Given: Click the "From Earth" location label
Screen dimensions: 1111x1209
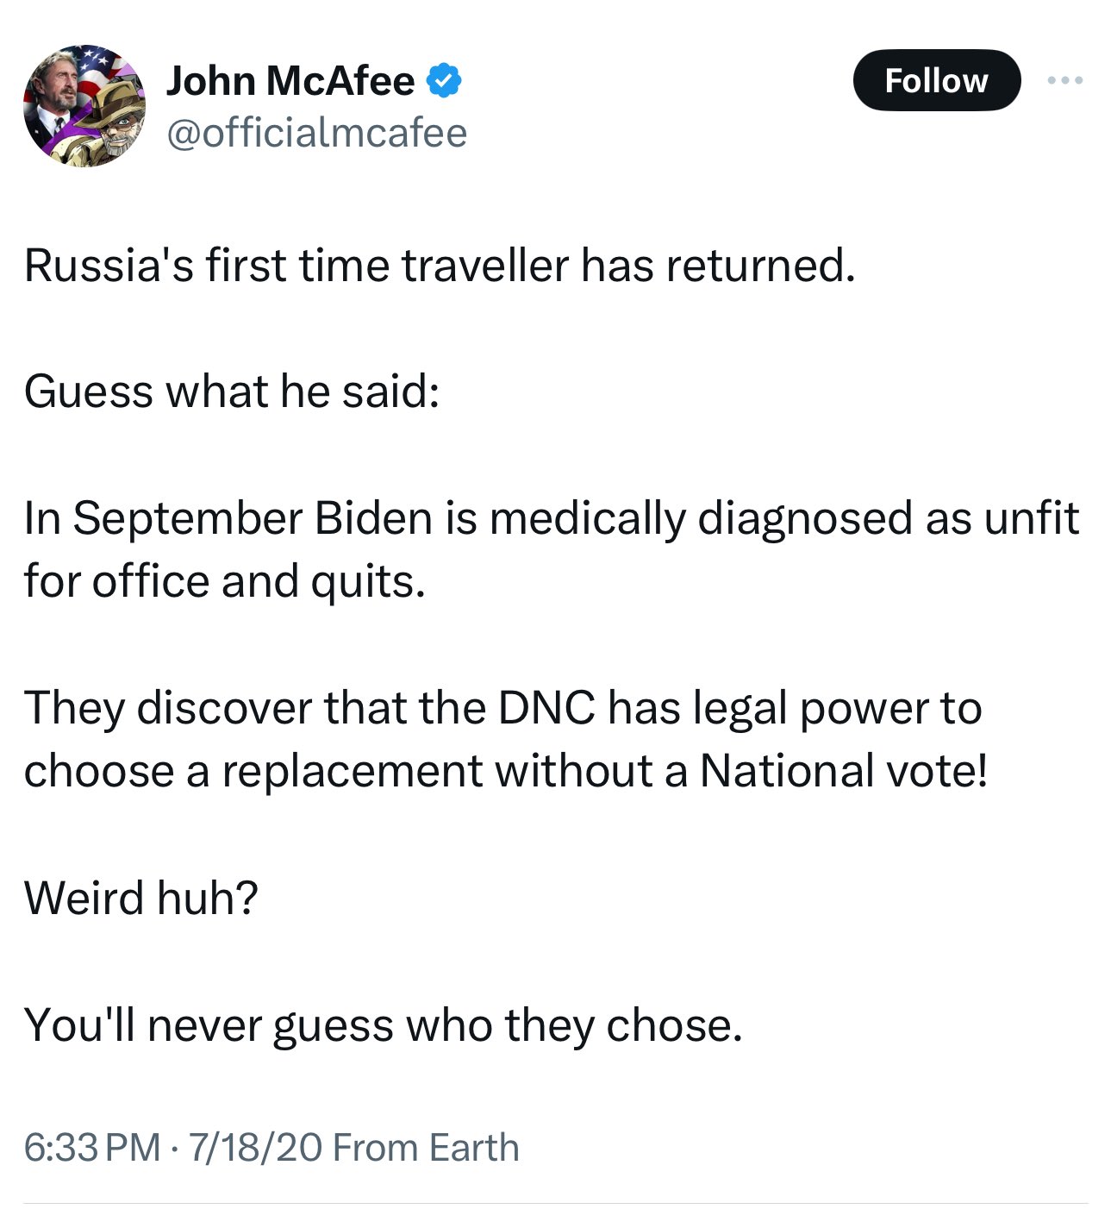Looking at the screenshot, I should pos(426,1148).
